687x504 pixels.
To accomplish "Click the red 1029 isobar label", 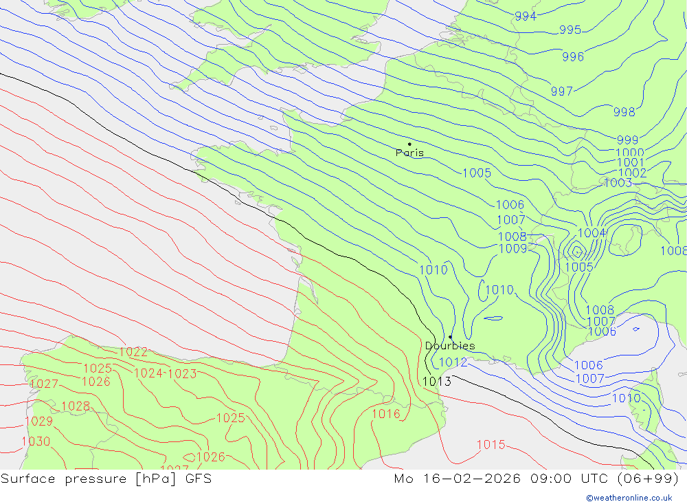I will [x=39, y=421].
